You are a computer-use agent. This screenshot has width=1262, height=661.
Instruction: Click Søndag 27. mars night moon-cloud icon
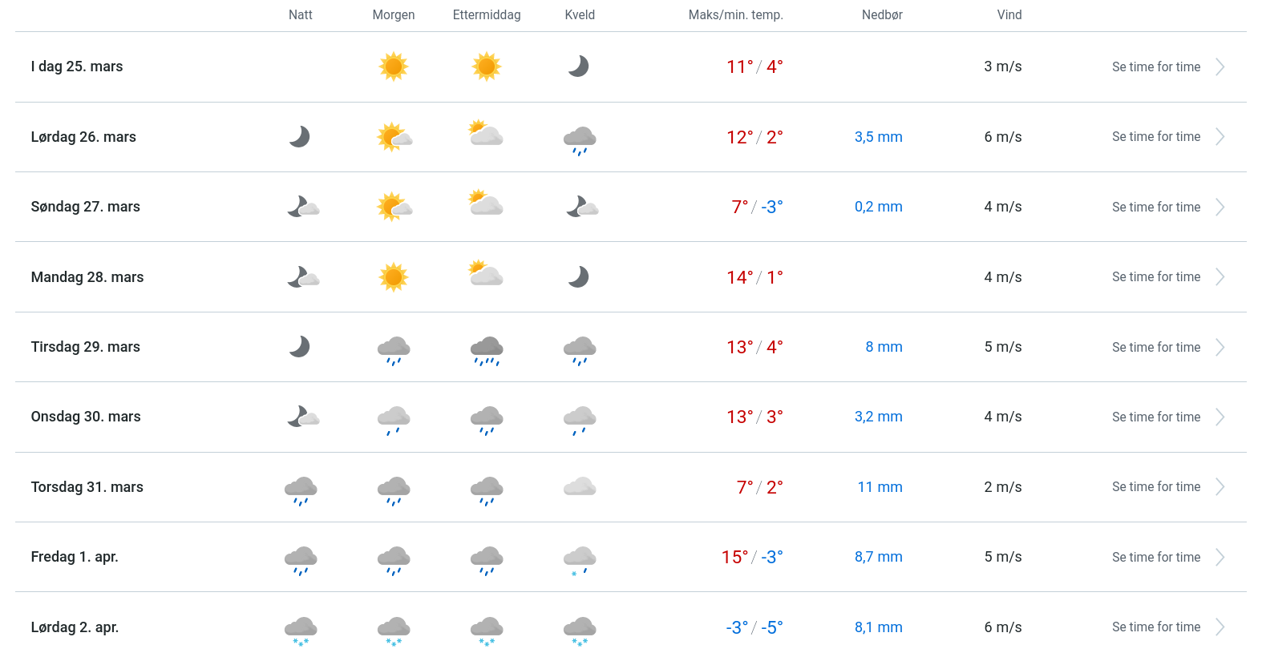click(x=303, y=207)
